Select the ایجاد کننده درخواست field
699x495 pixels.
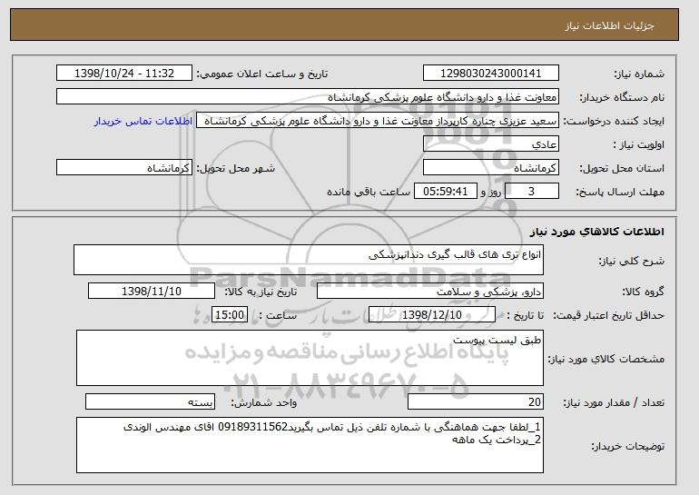pos(378,121)
